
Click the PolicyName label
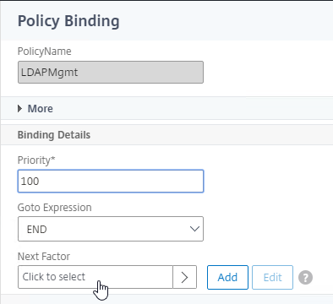[45, 52]
